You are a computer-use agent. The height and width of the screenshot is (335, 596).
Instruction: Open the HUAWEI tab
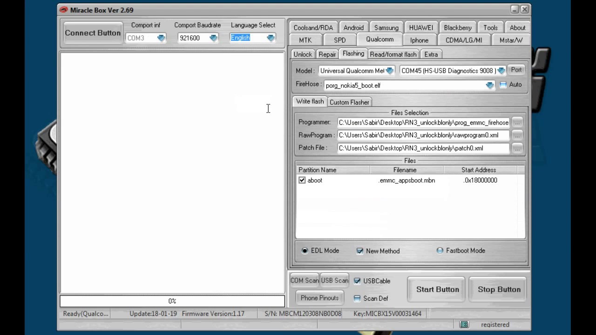(421, 28)
